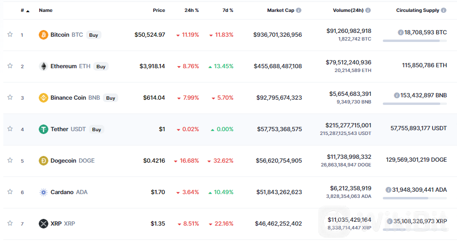
Task: Toggle watchlist star for Dogecoin
Action: 10,160
